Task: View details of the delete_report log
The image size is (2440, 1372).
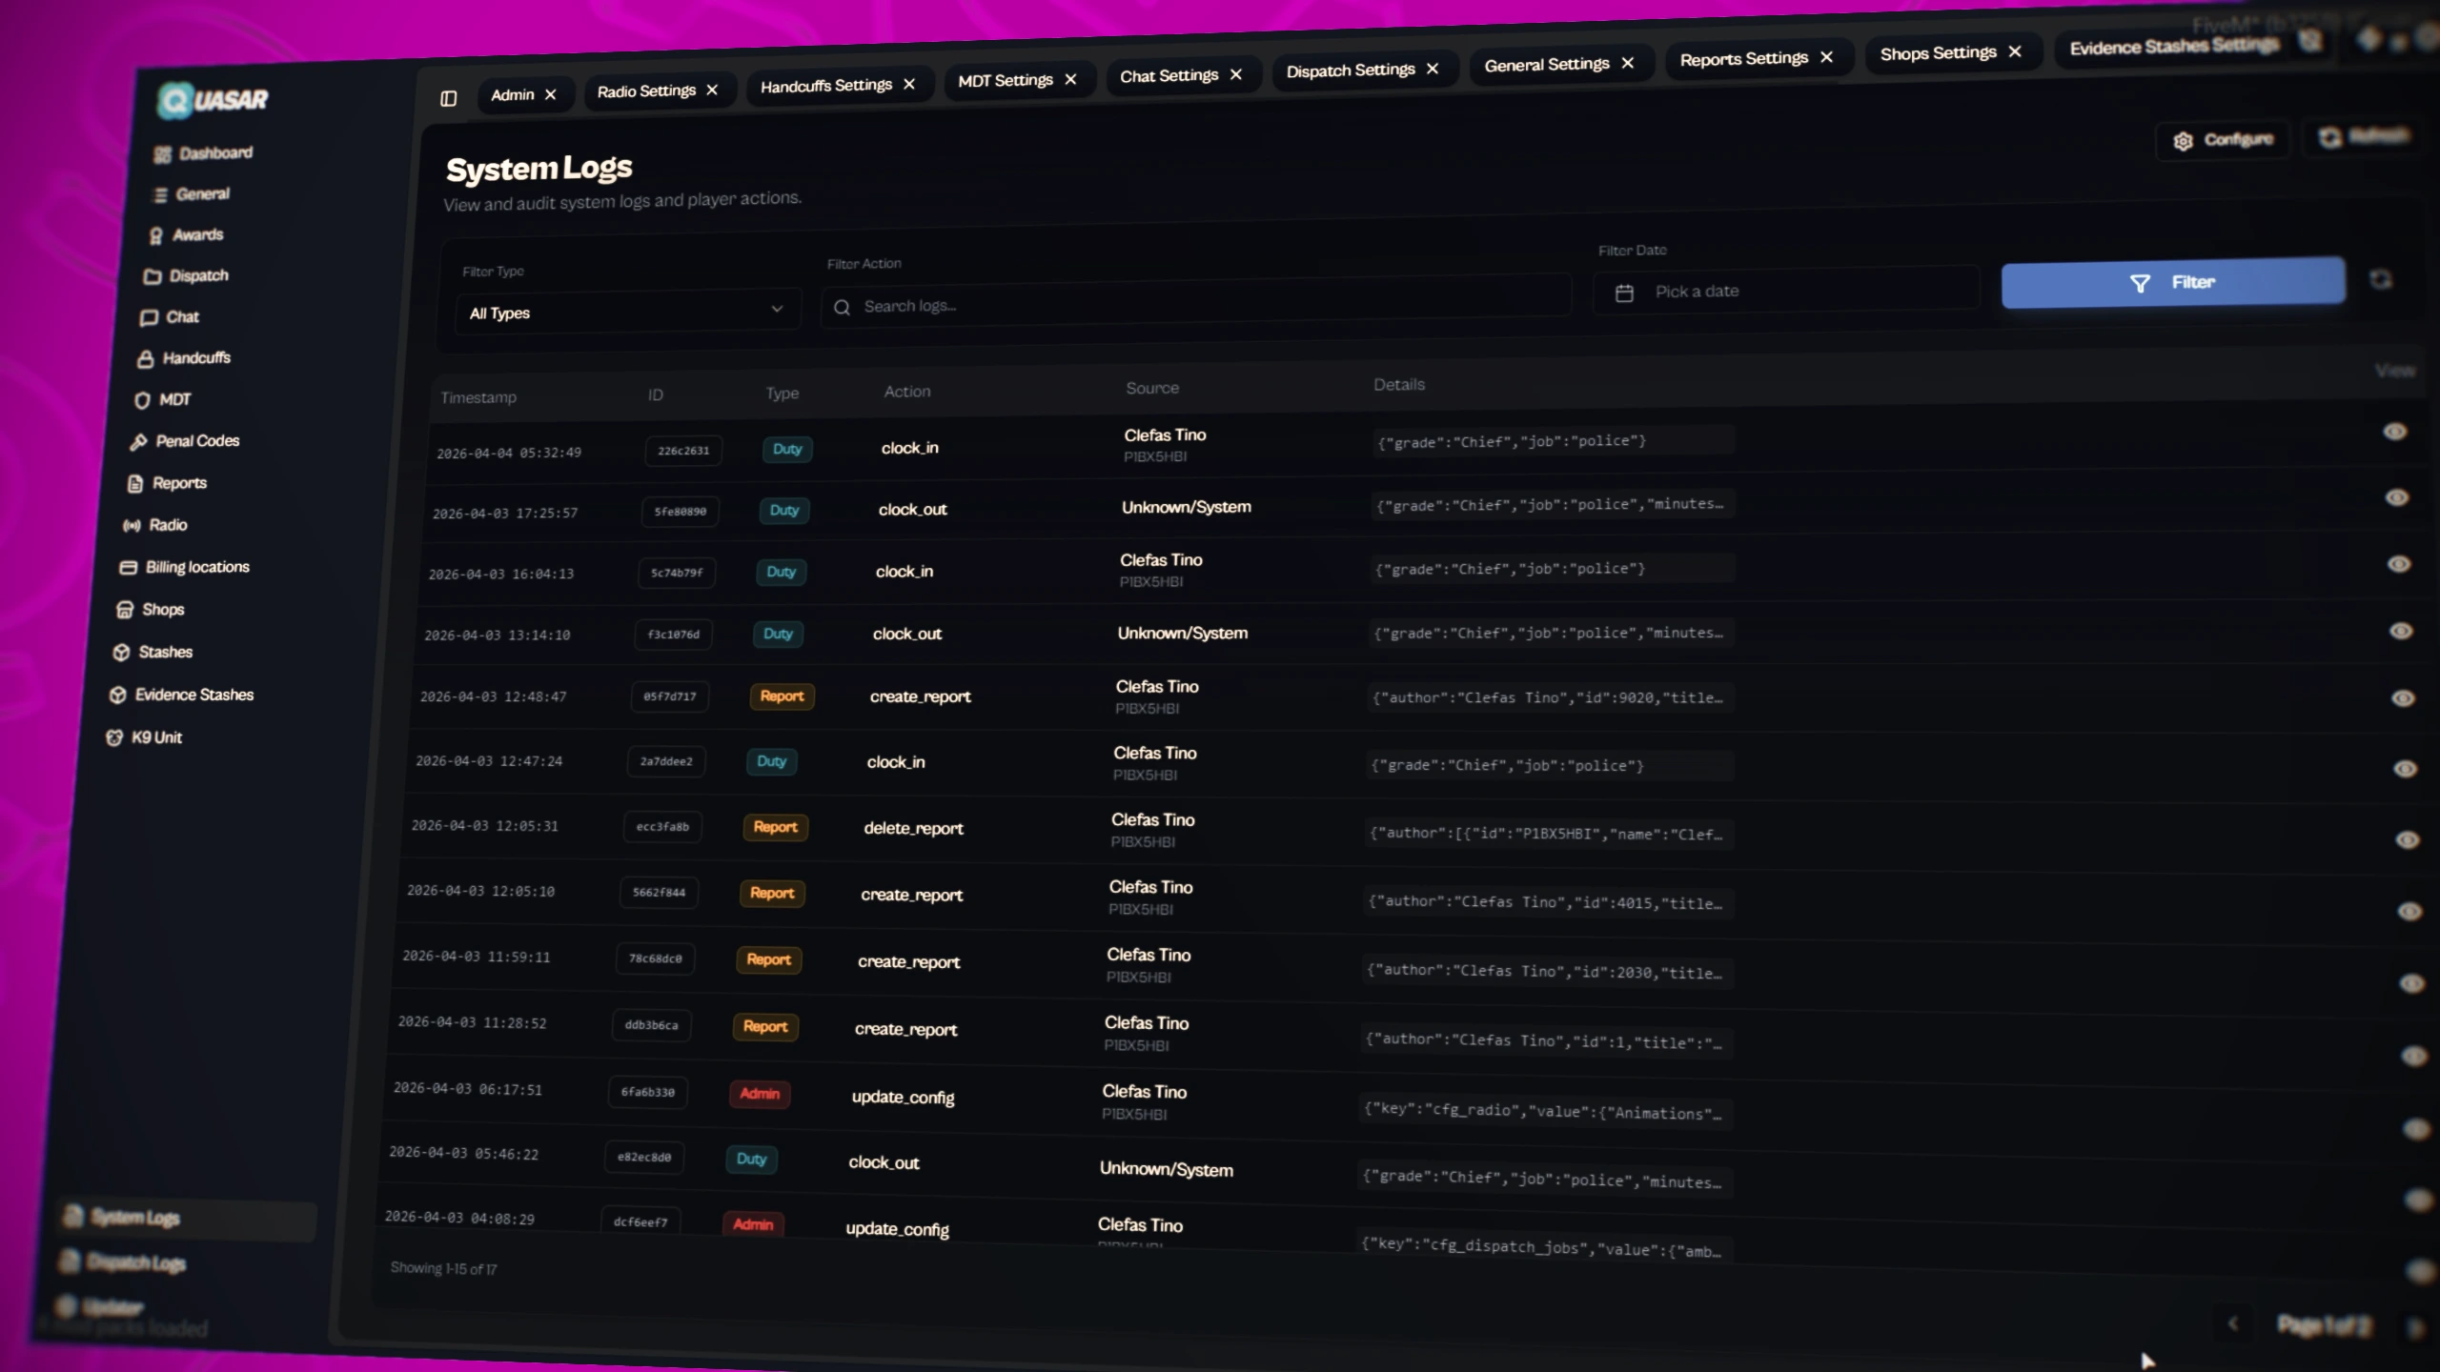Action: 2408,839
